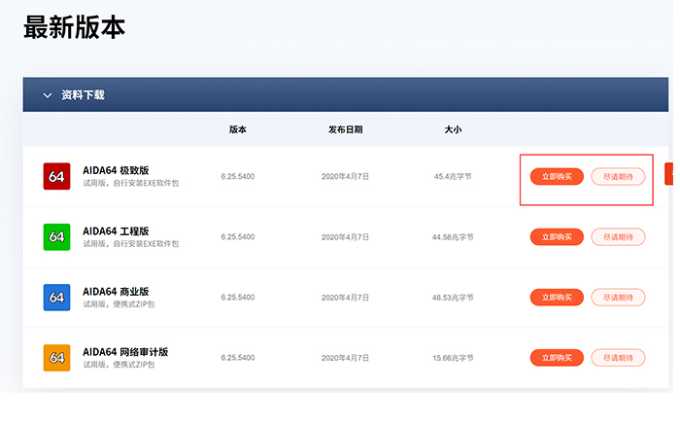
Task: Click the red AIDA64 极致版 icon
Action: (57, 176)
